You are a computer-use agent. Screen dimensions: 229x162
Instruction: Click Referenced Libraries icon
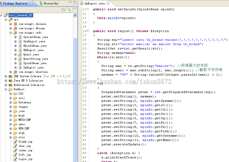(x=10, y=85)
